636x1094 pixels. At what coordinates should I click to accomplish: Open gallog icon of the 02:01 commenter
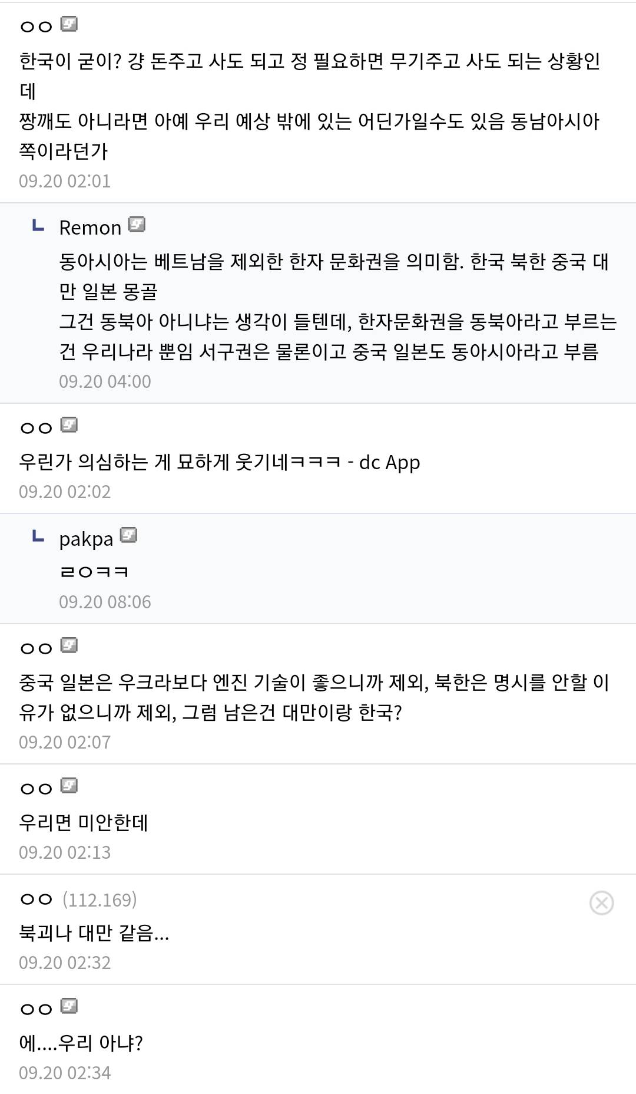pos(69,24)
